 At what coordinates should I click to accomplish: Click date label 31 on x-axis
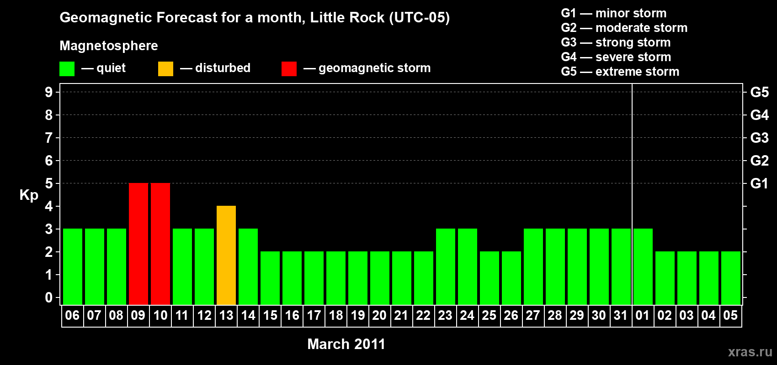pyautogui.click(x=621, y=315)
